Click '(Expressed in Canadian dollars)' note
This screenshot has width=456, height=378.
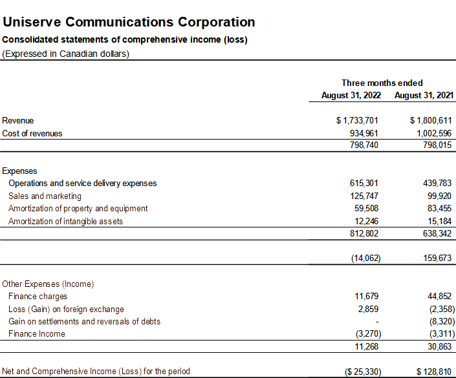pos(66,54)
